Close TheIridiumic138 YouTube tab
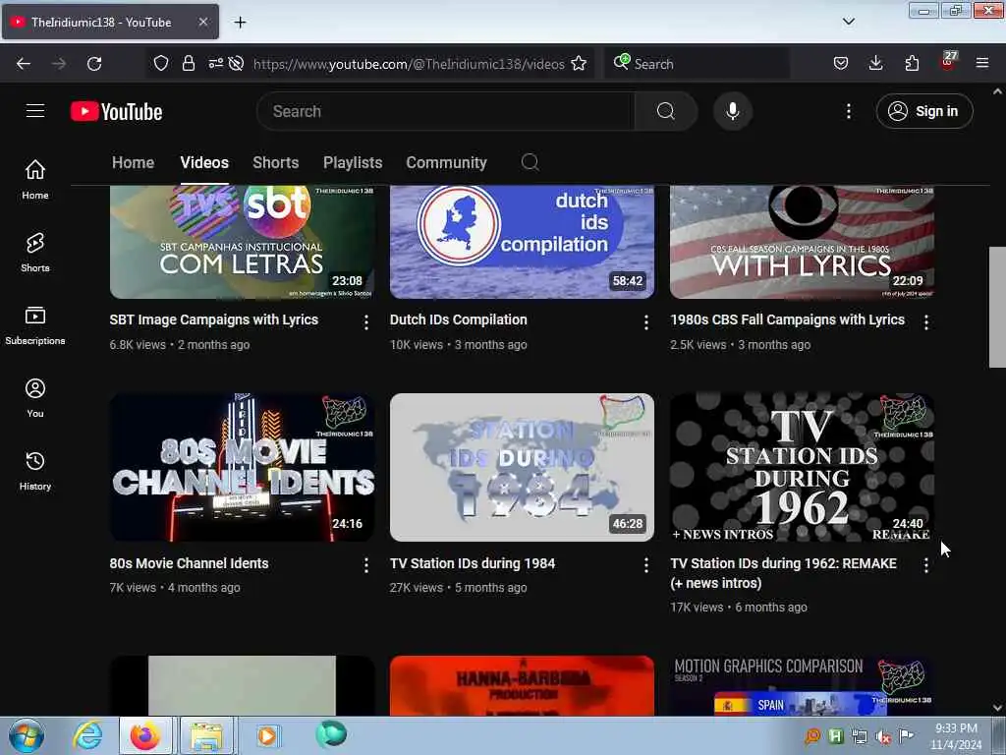Image resolution: width=1006 pixels, height=755 pixels. (202, 22)
